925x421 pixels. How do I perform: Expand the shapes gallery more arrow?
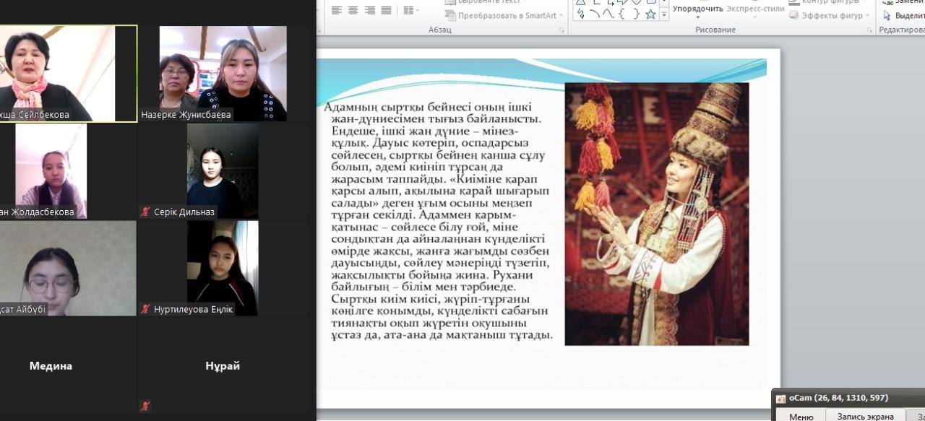[664, 14]
